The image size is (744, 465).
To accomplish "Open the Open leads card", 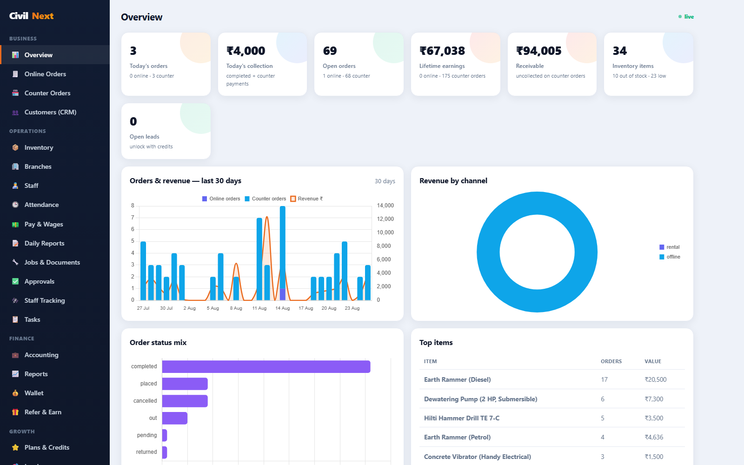I will pos(166,131).
